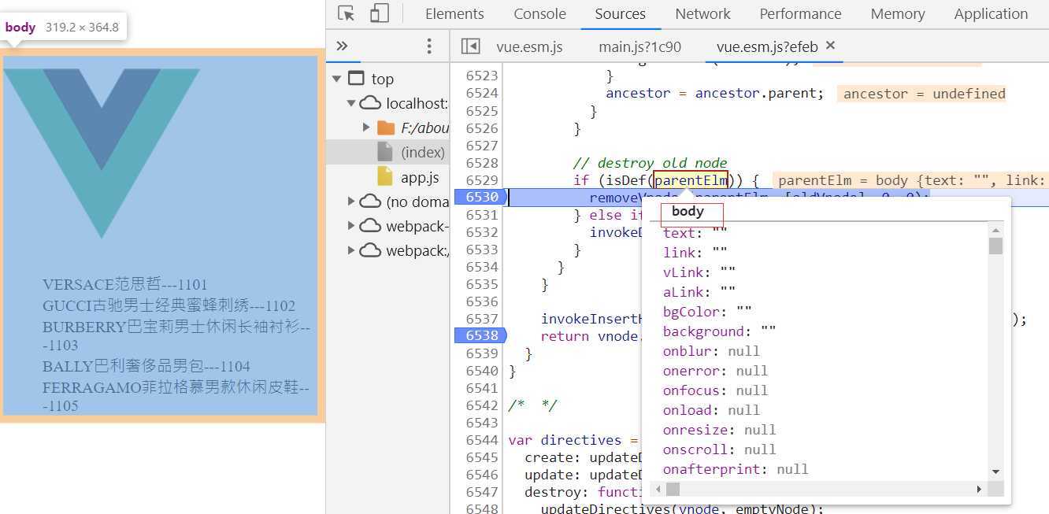Toggle breakpoint on line 6530
1049x514 pixels.
[x=480, y=198]
